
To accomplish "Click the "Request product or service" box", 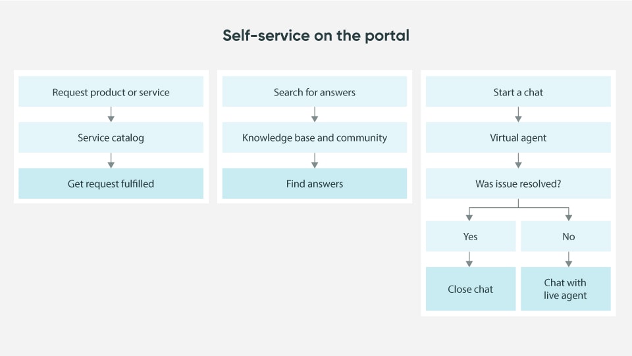I will tap(111, 92).
